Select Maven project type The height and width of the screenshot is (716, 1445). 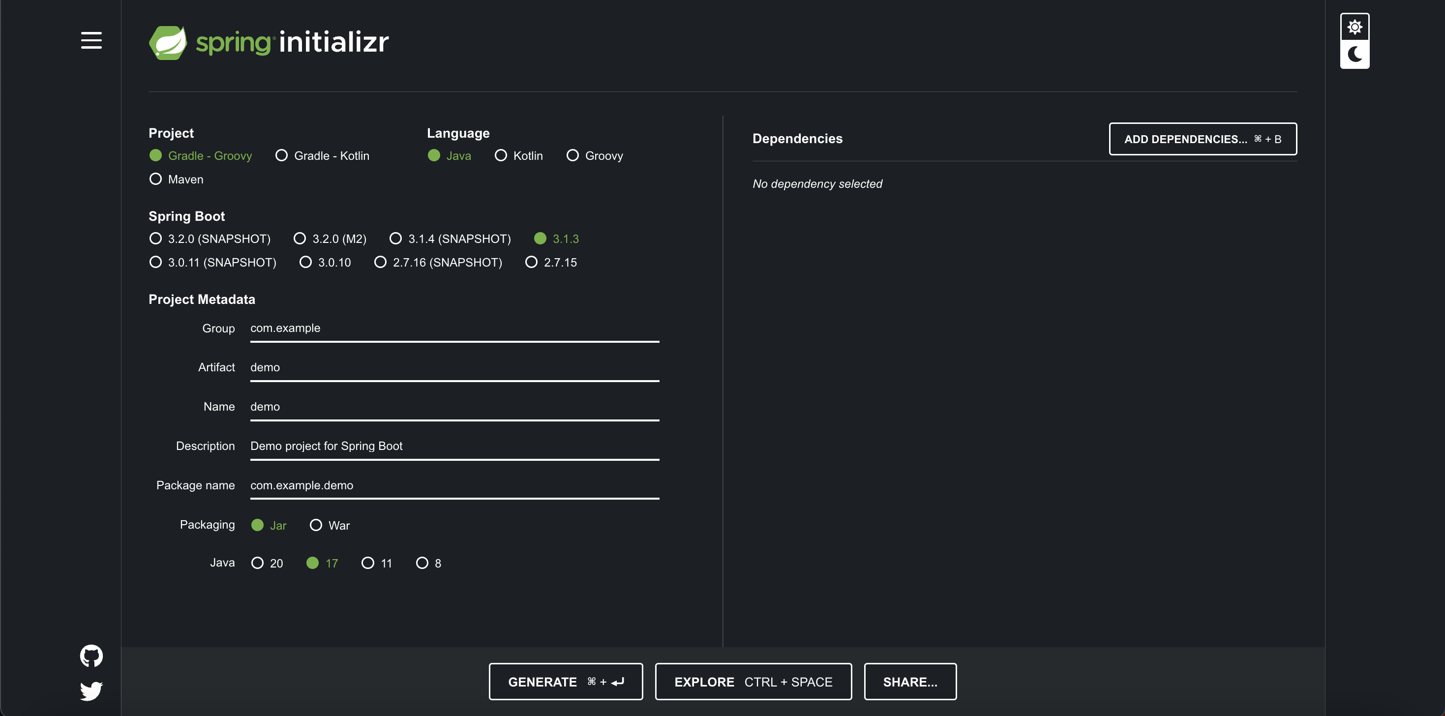point(176,179)
